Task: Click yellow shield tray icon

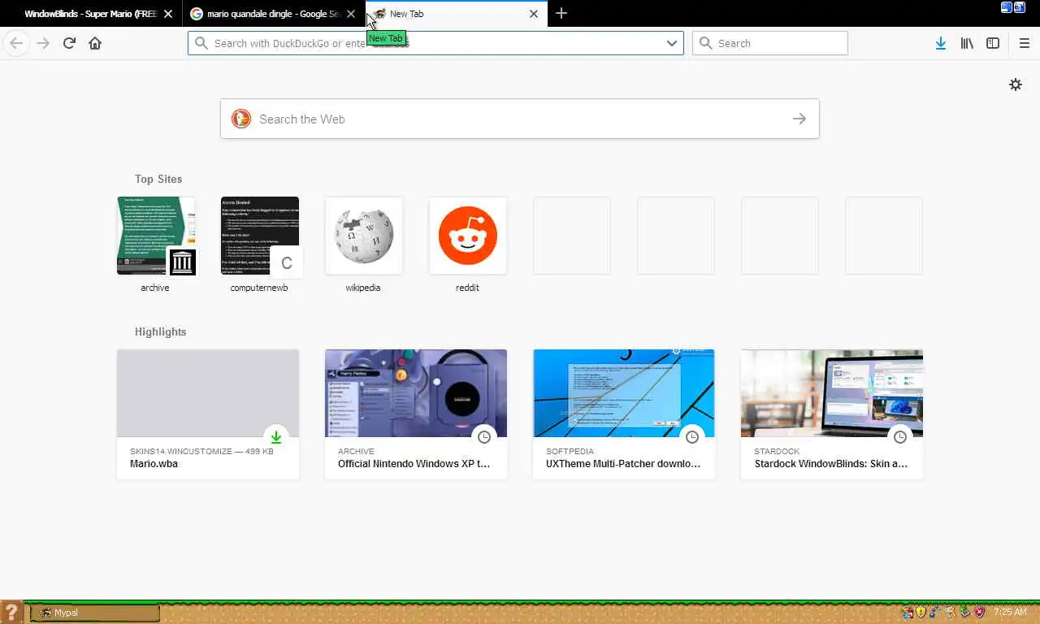Action: click(921, 612)
